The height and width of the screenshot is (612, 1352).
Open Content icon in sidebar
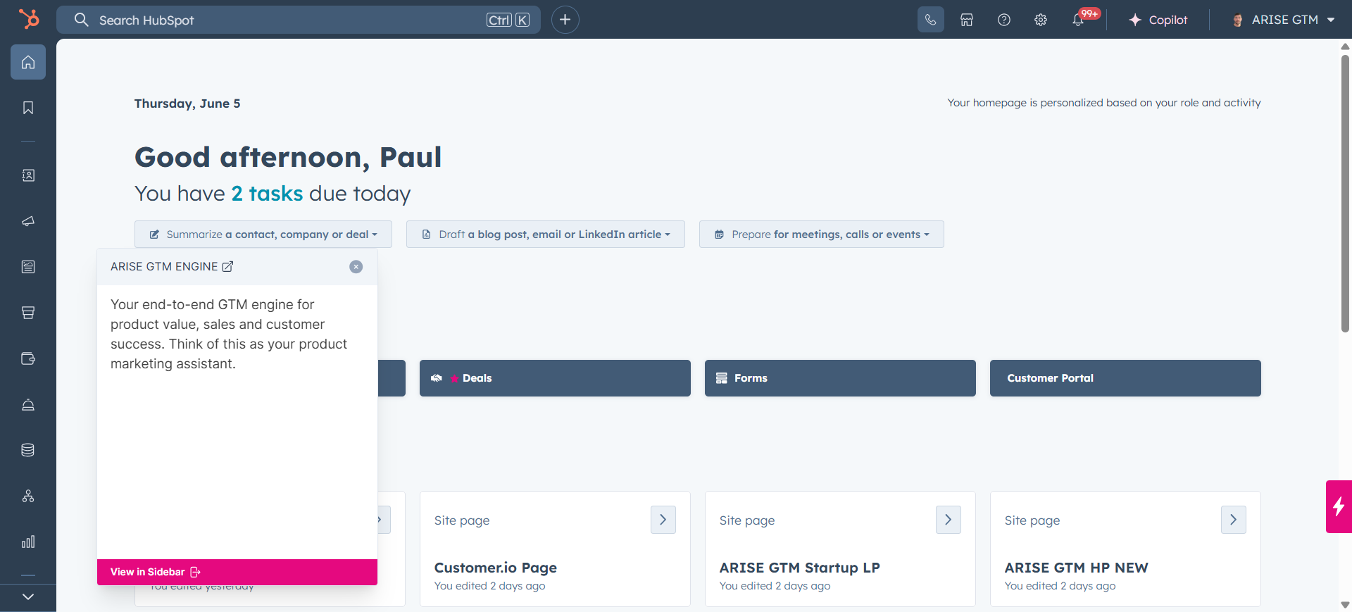[28, 267]
